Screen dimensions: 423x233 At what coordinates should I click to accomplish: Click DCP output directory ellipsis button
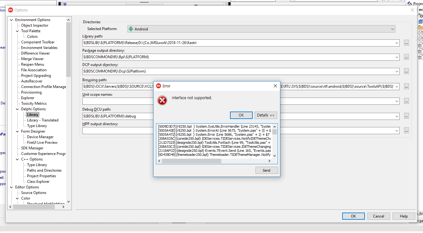[407, 72]
